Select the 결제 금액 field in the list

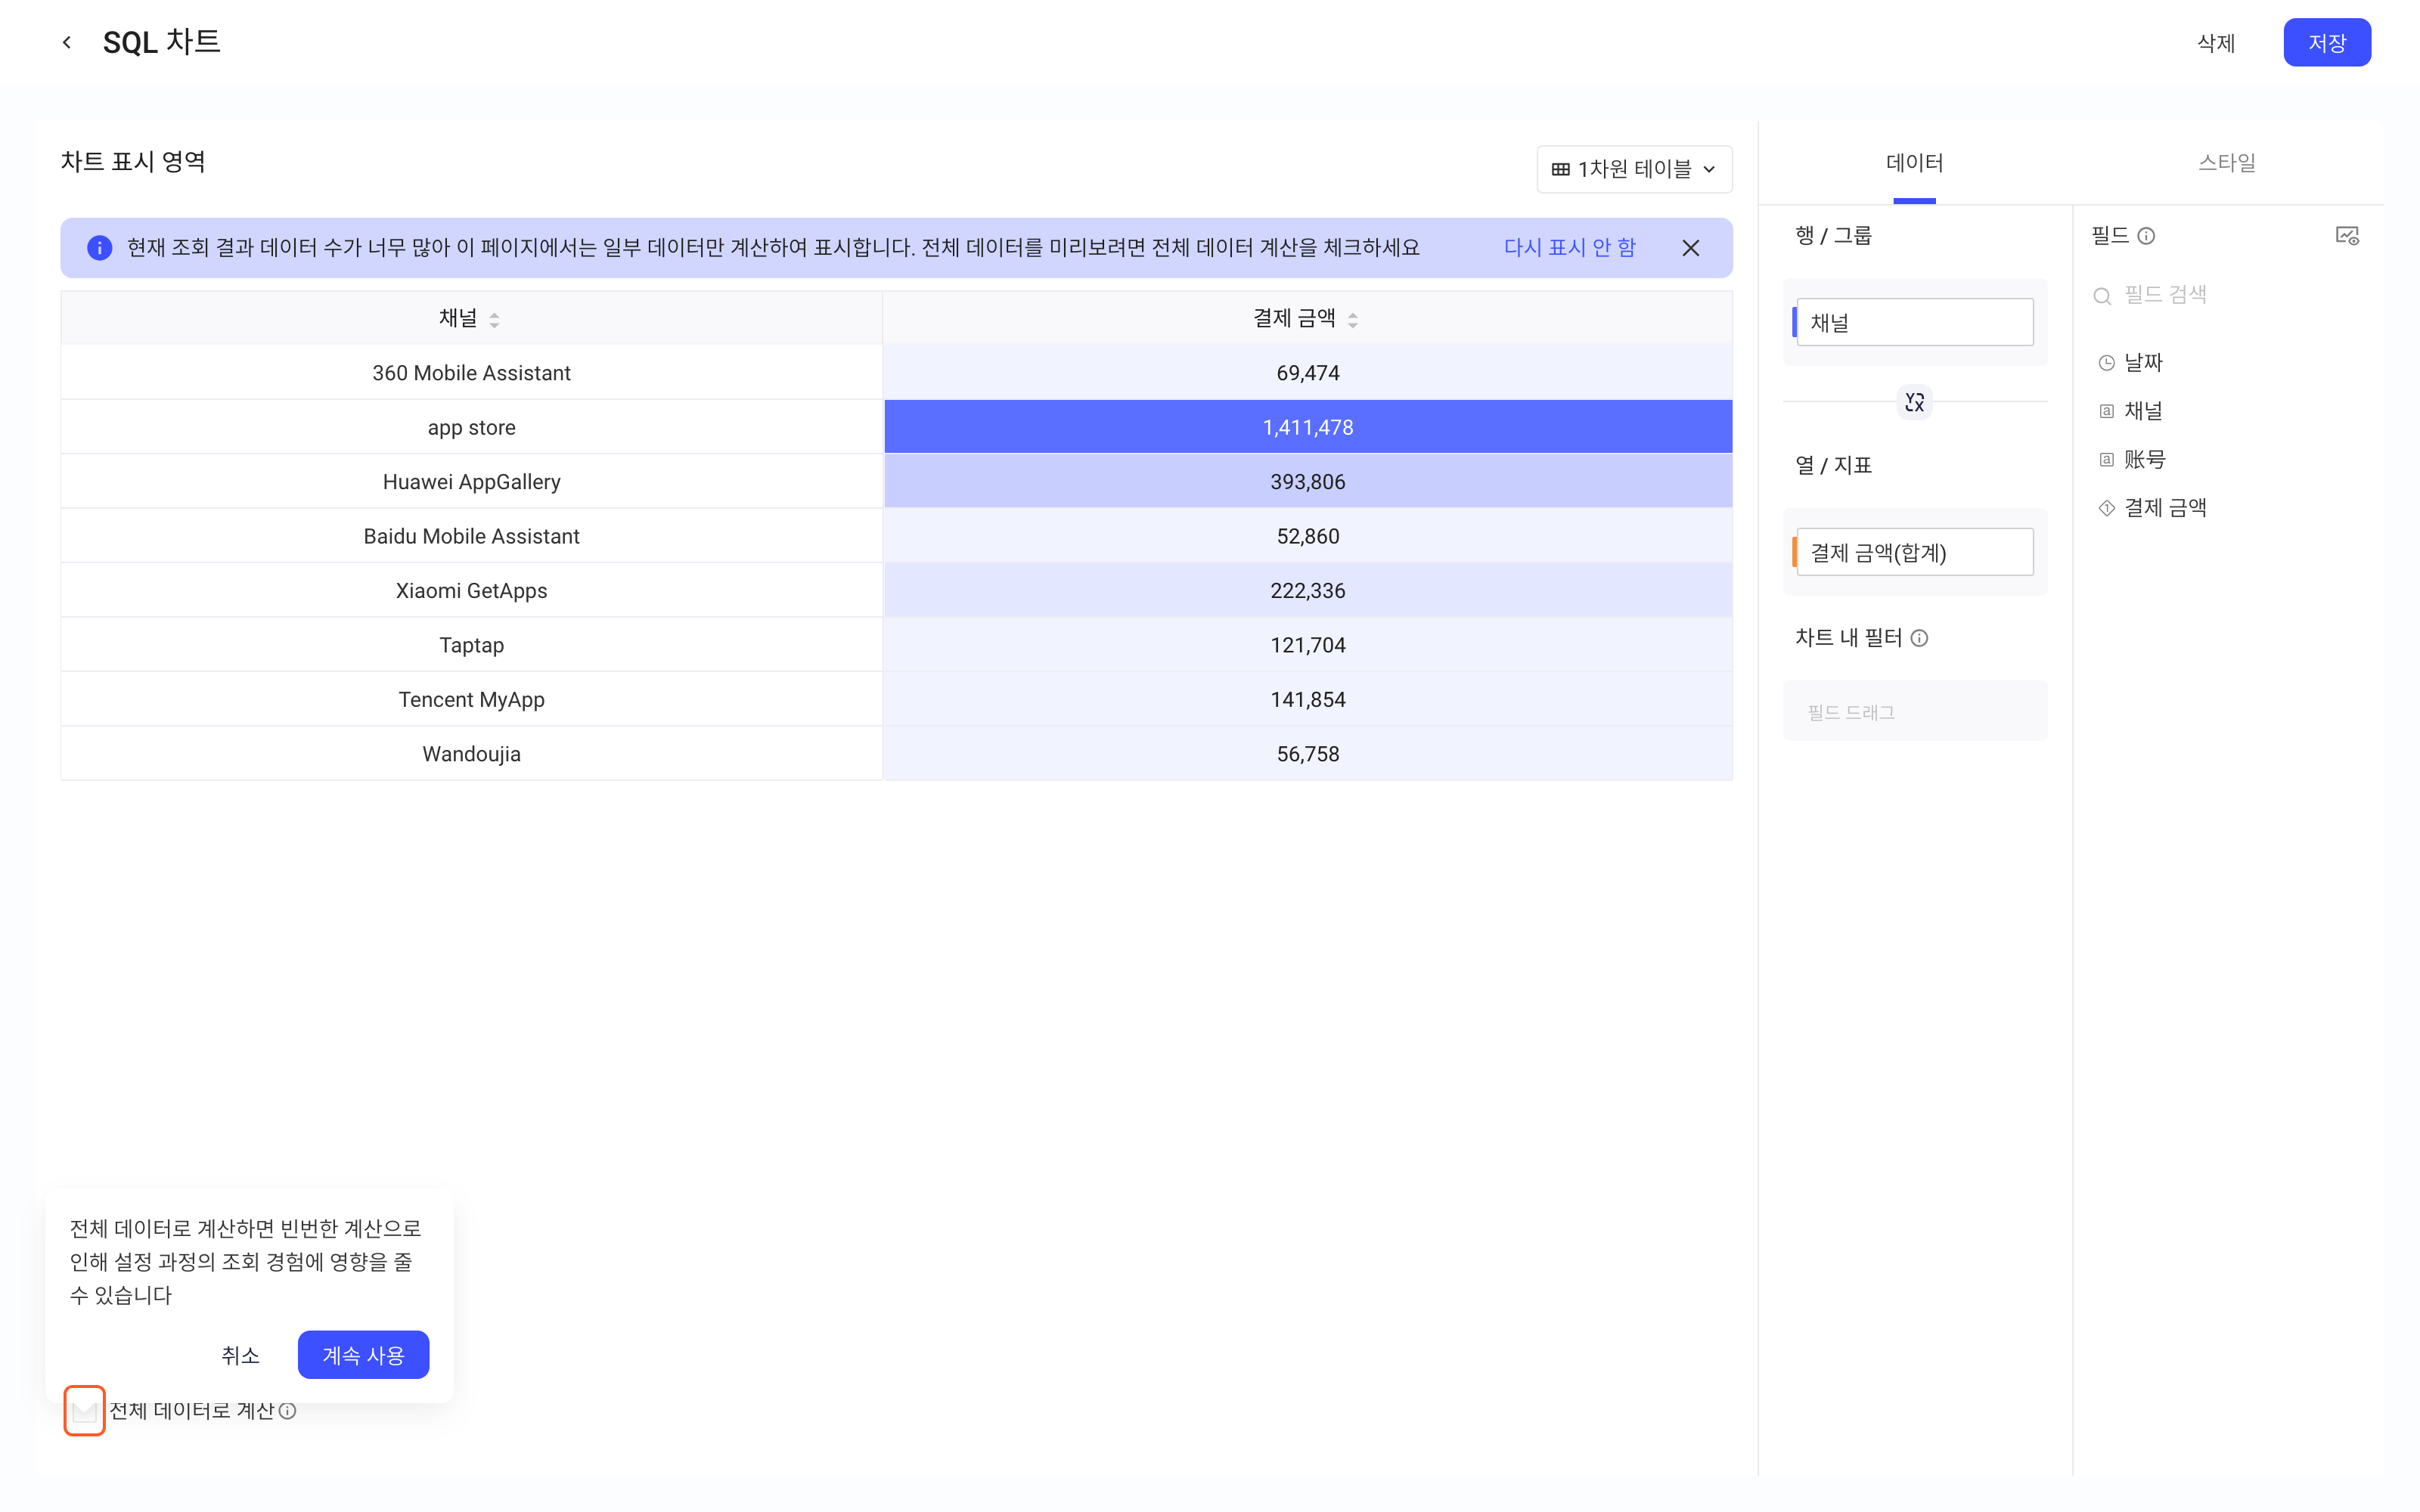pyautogui.click(x=2152, y=508)
